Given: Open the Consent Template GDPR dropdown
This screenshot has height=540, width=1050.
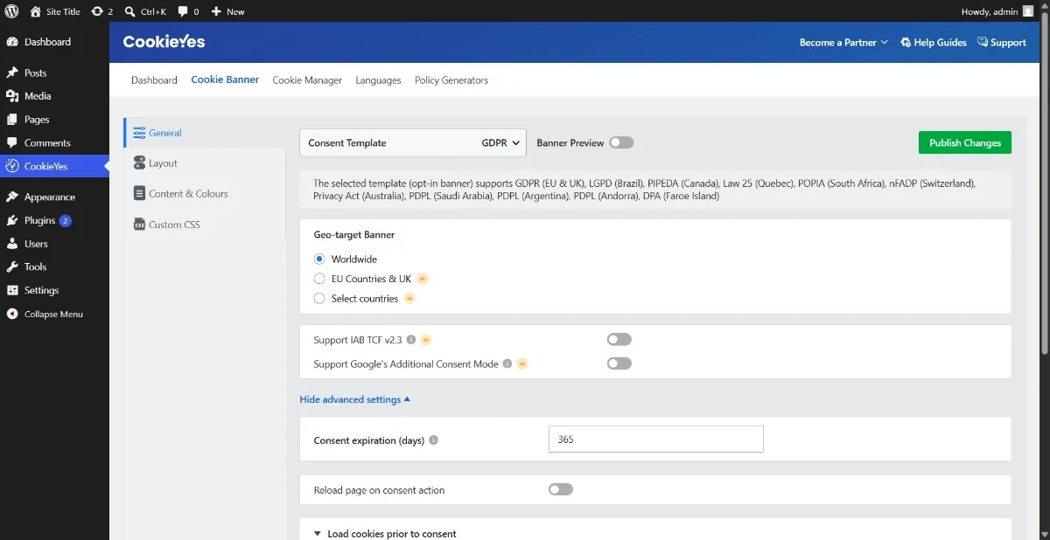Looking at the screenshot, I should coord(413,142).
